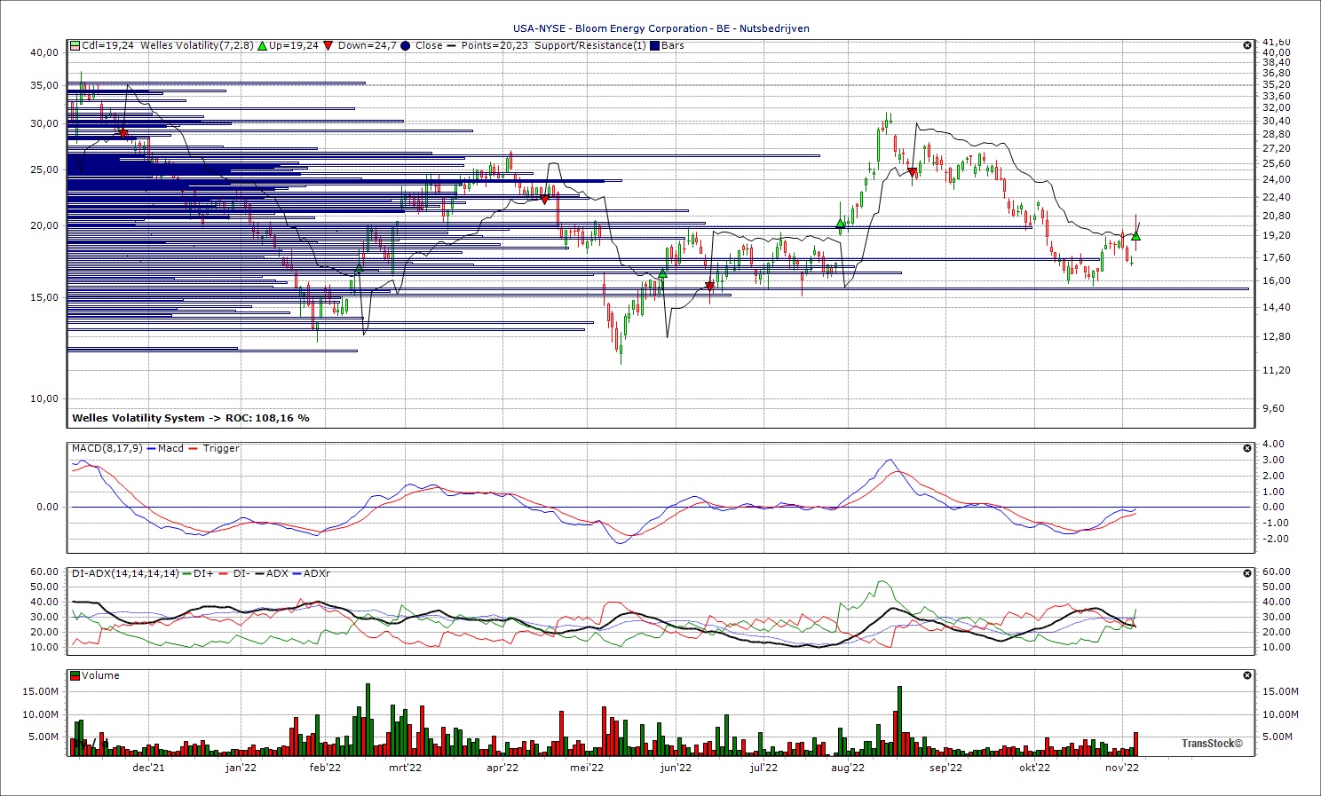Click the blue Macd legend entry
1321x796 pixels.
pos(166,448)
